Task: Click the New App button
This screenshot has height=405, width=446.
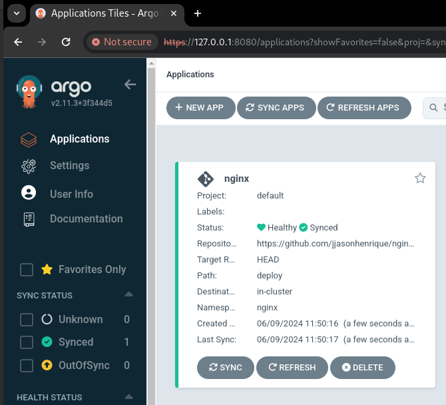Action: [x=200, y=108]
